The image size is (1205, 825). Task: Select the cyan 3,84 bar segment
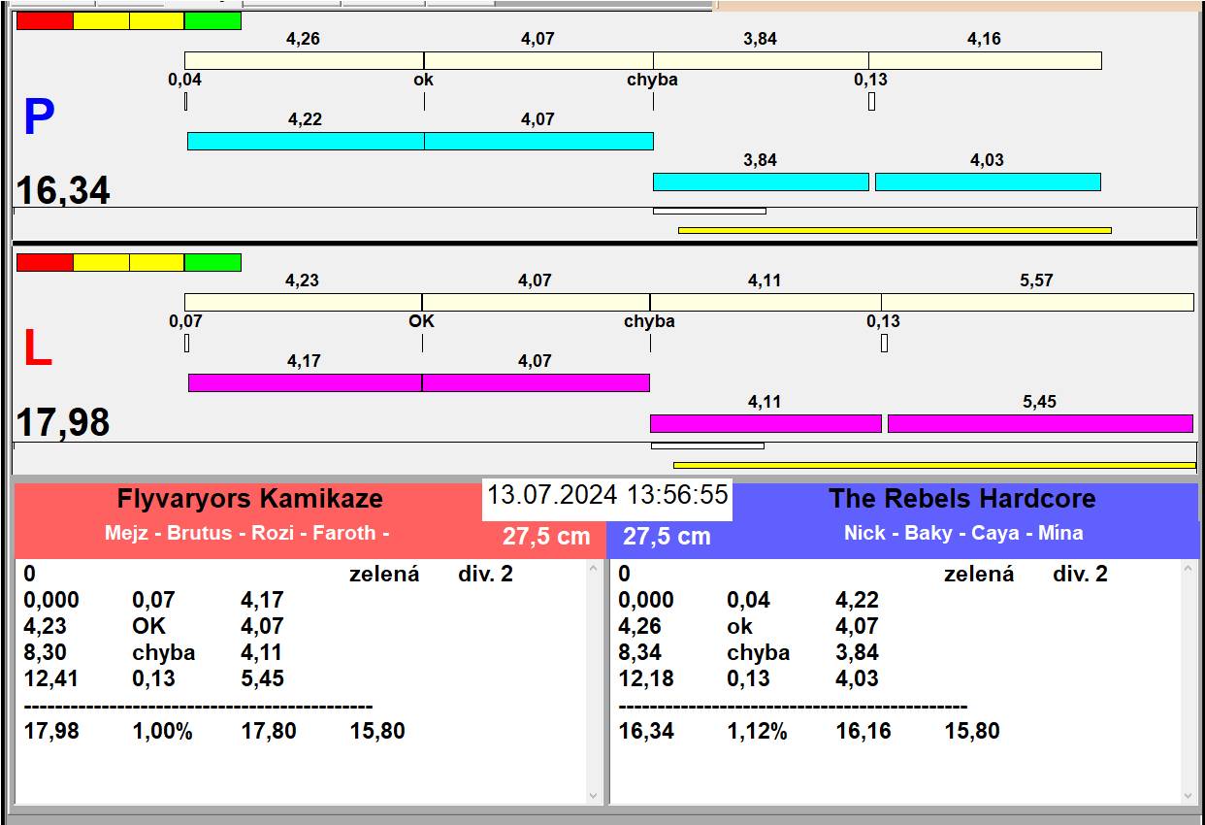761,181
